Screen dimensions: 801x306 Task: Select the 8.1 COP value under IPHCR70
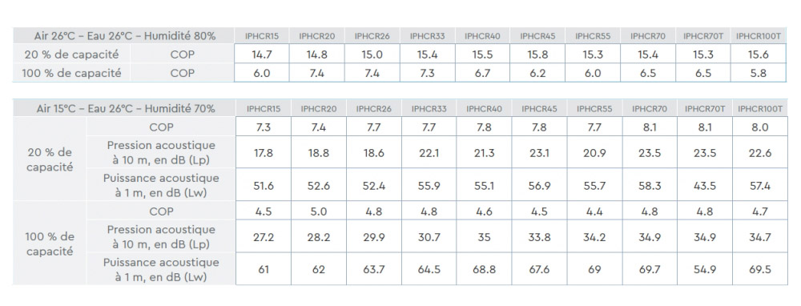[x=650, y=127]
